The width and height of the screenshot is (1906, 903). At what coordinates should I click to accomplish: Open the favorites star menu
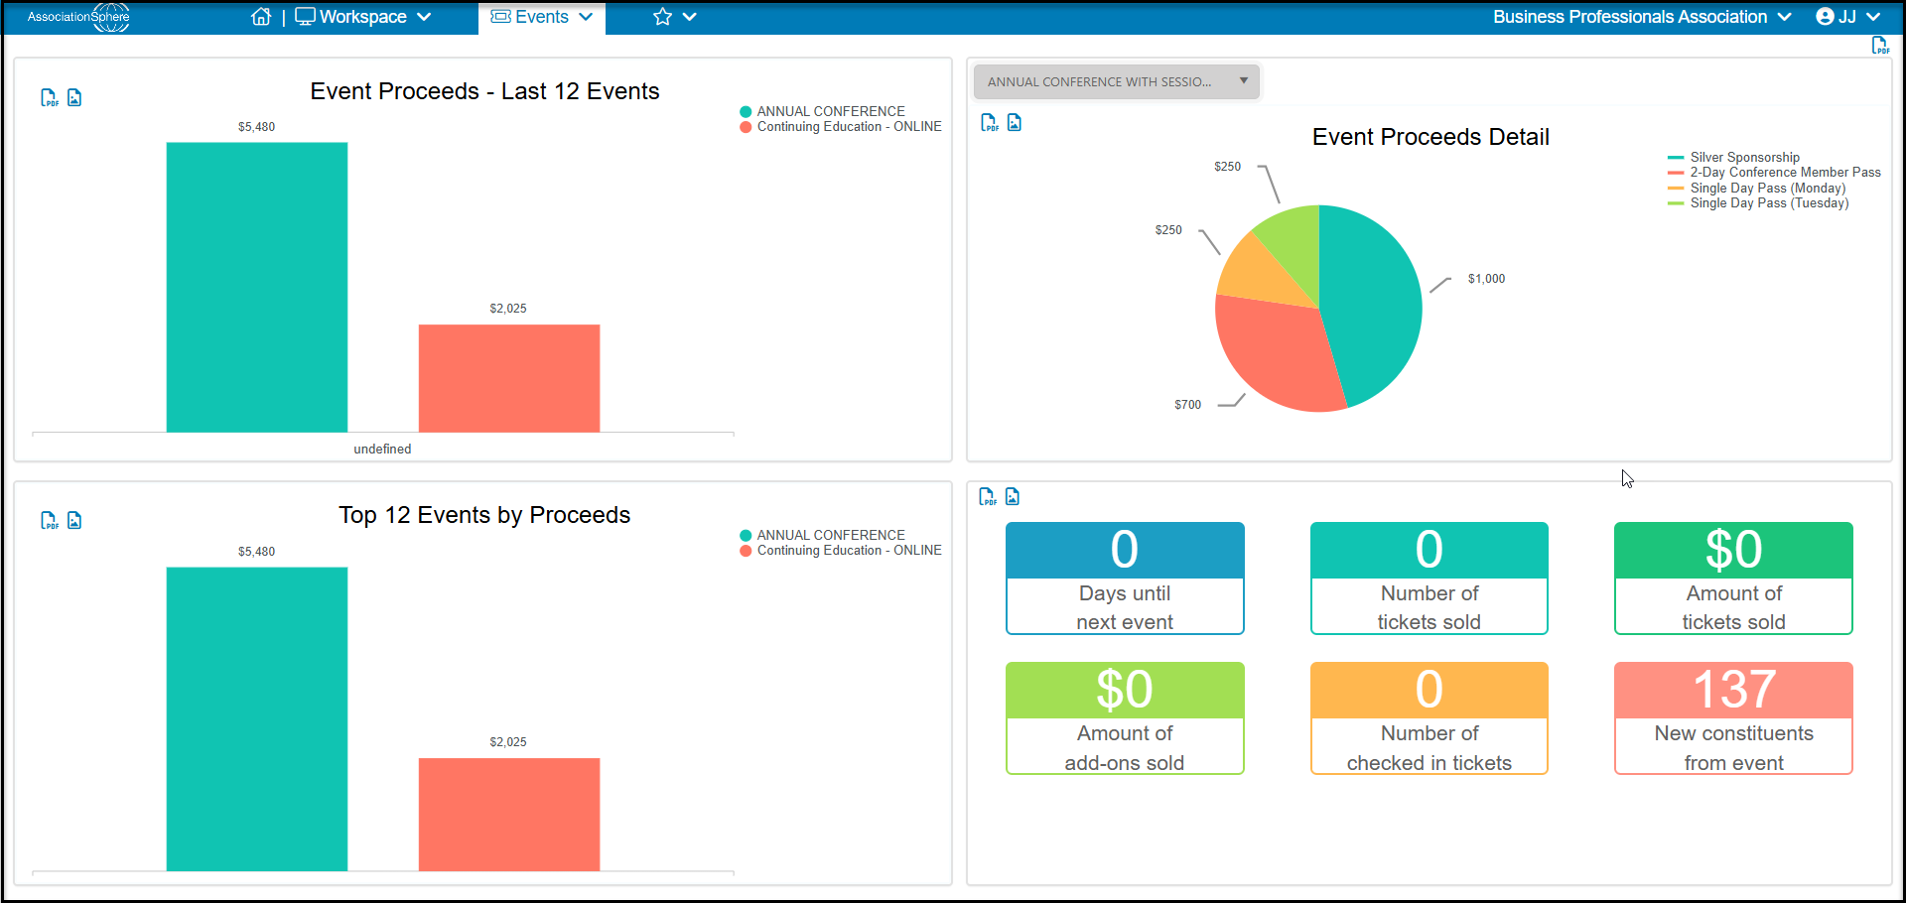pos(675,17)
